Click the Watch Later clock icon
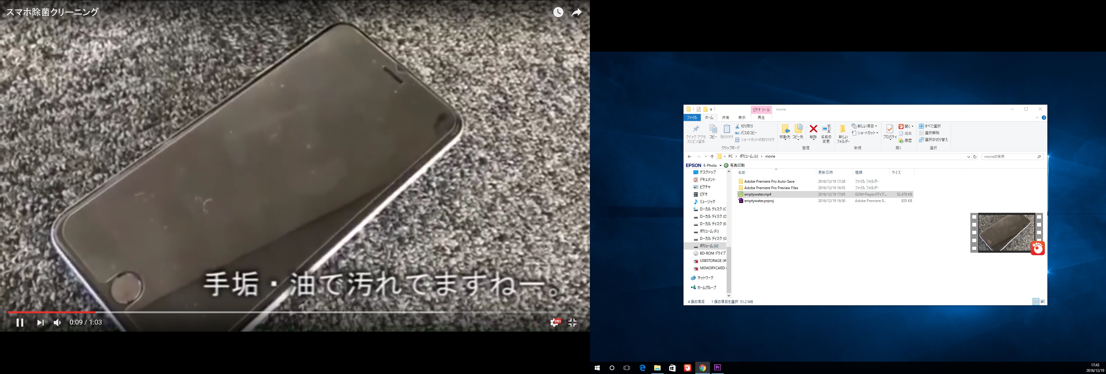Viewport: 1106px width, 374px height. click(558, 12)
